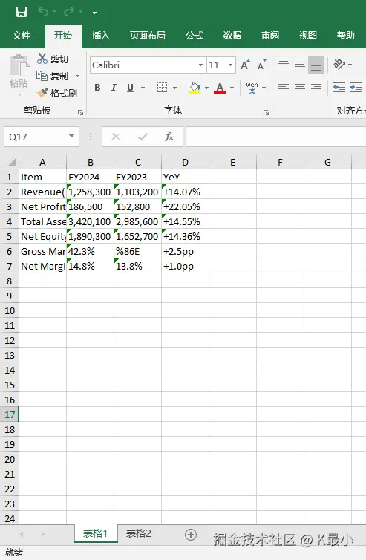The height and width of the screenshot is (560, 366).
Task: Expand the fill color palette arrow
Action: click(x=206, y=88)
